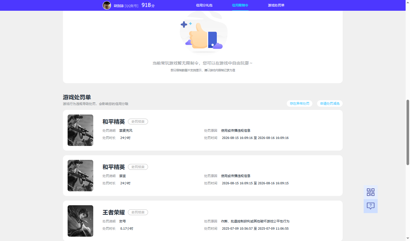Go to the 游戏处罚单 tab

[276, 5]
